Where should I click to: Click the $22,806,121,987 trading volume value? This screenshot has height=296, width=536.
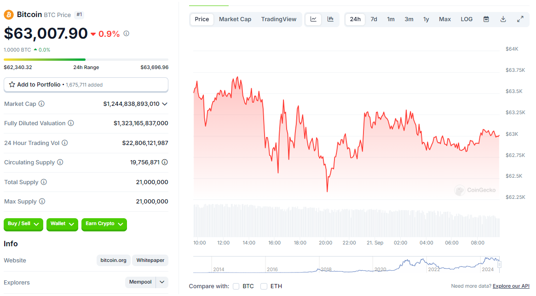point(145,143)
